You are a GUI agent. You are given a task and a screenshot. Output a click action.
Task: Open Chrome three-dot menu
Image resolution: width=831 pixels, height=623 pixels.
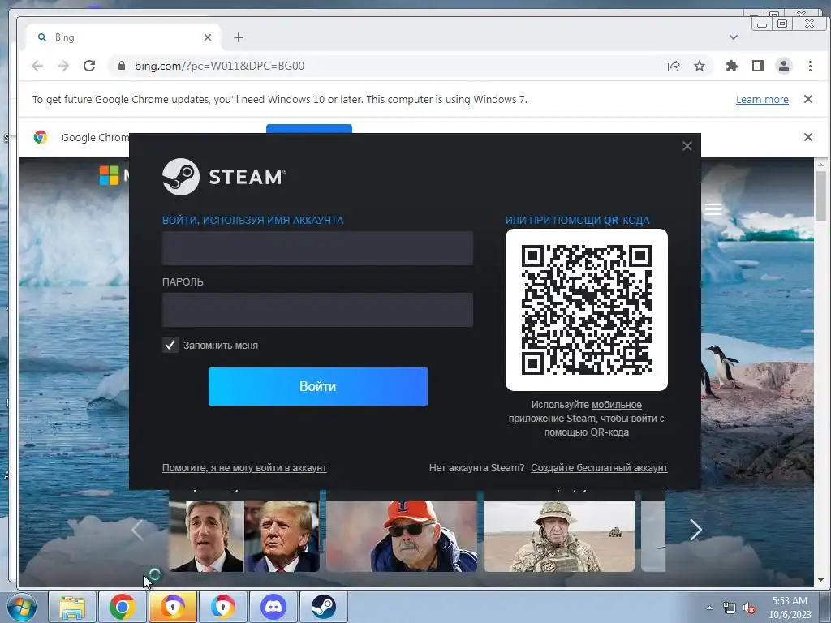pos(810,66)
